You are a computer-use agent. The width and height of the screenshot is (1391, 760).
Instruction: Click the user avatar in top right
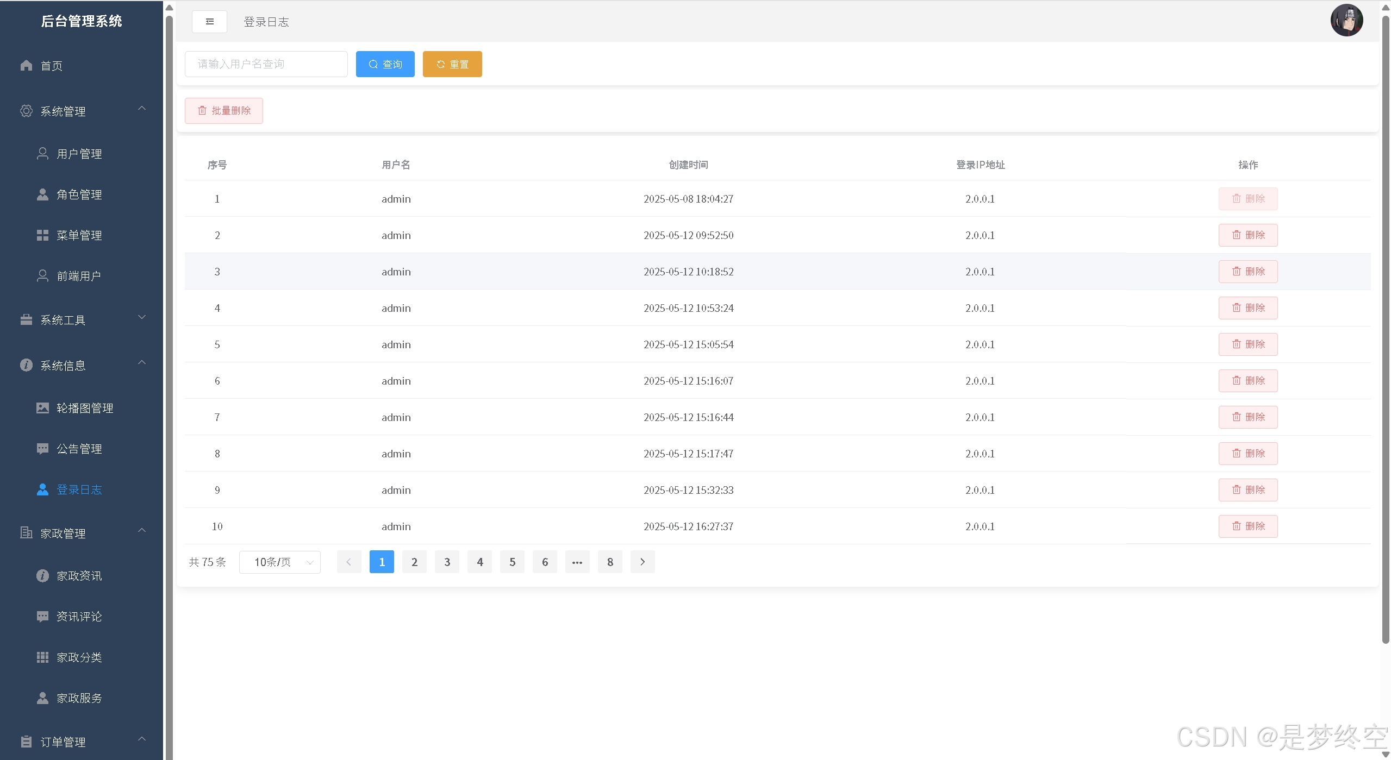tap(1346, 21)
